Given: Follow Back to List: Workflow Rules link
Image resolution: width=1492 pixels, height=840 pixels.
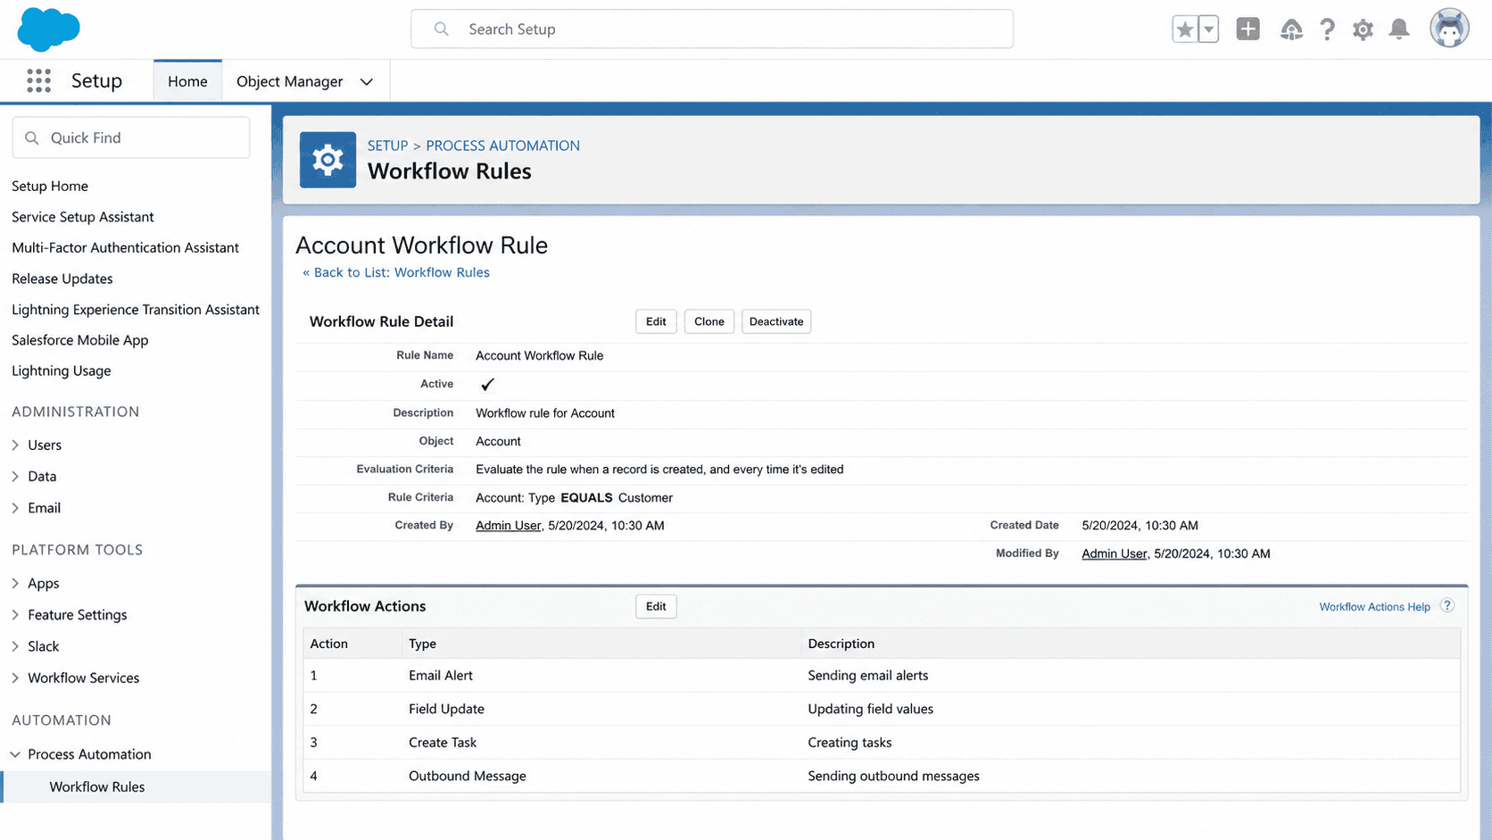Looking at the screenshot, I should click(396, 272).
